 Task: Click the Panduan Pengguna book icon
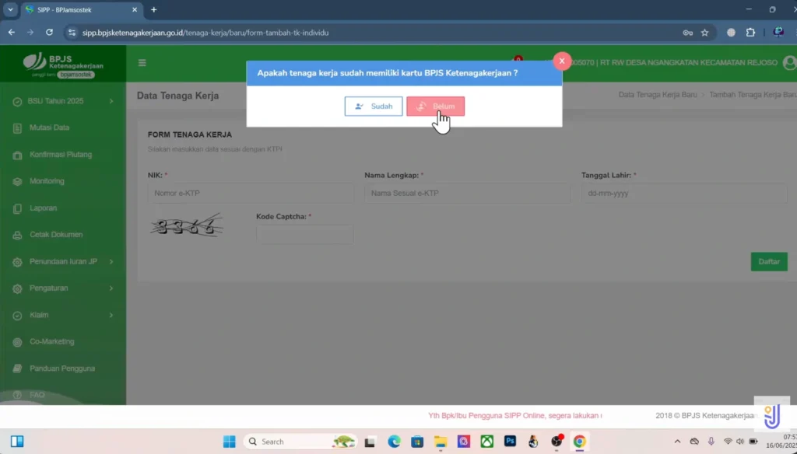tap(17, 368)
